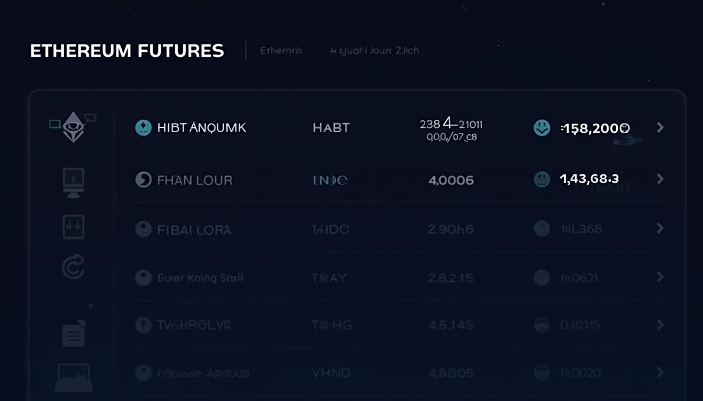The image size is (703, 401).
Task: Expand the FIBAI LORA row chevron
Action: 660,228
